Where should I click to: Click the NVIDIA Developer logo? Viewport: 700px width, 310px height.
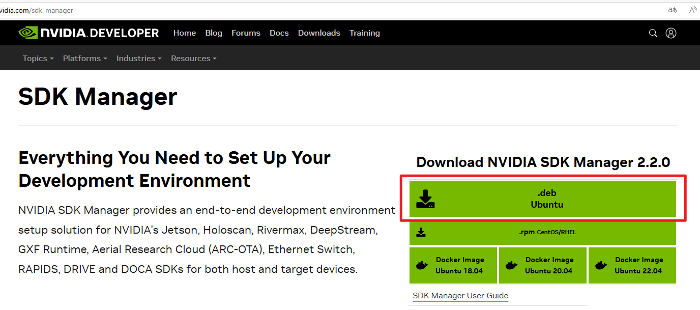(x=89, y=33)
